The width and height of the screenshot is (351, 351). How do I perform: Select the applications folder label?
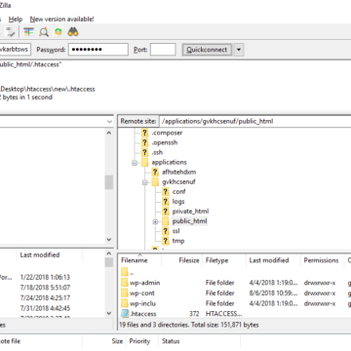pyautogui.click(x=169, y=162)
